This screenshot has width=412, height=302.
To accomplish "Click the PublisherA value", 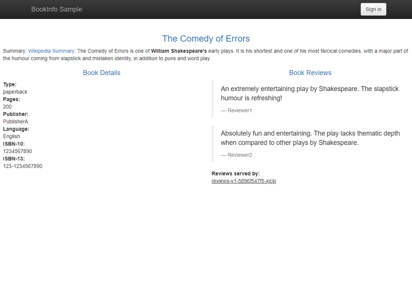I will tap(16, 122).
